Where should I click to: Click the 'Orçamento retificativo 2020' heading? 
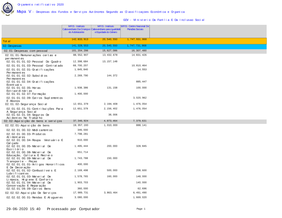pyautogui.click(x=41, y=5)
